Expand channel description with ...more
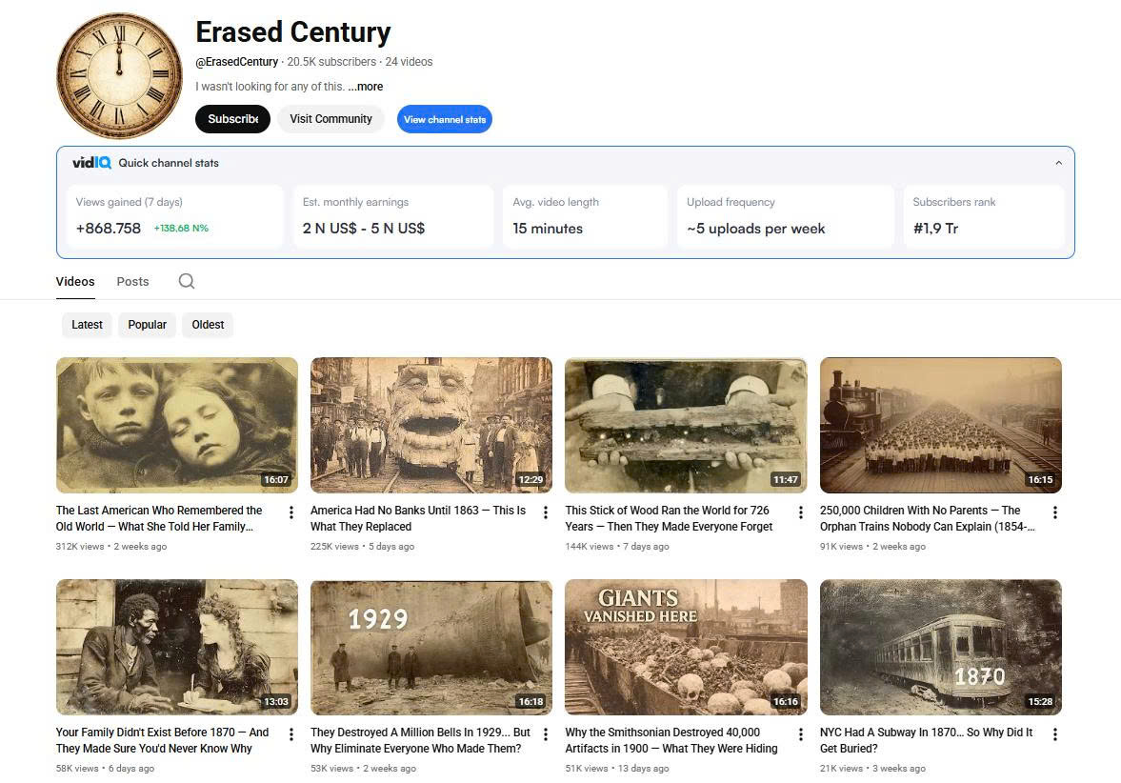Screen dimensions: 1121x783 [366, 87]
